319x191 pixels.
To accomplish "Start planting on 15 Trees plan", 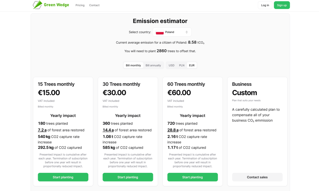I will (x=63, y=177).
